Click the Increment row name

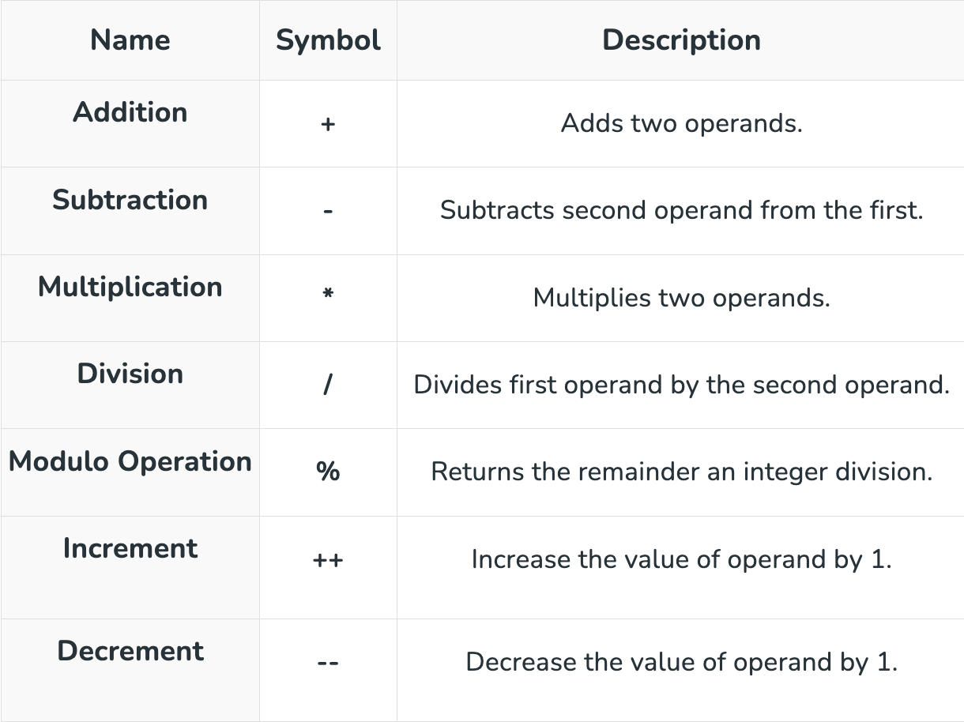[x=130, y=548]
